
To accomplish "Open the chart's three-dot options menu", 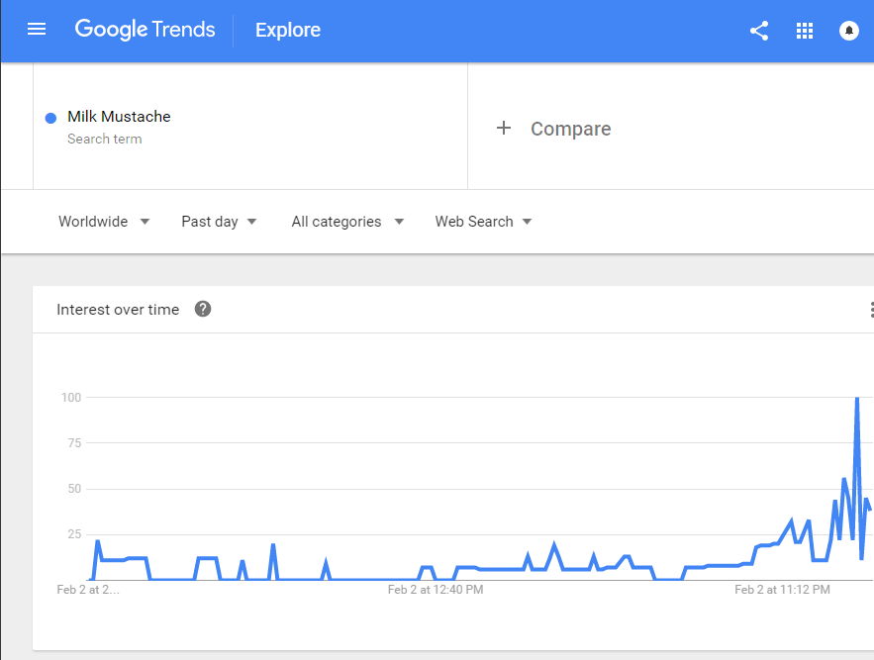I will point(870,310).
